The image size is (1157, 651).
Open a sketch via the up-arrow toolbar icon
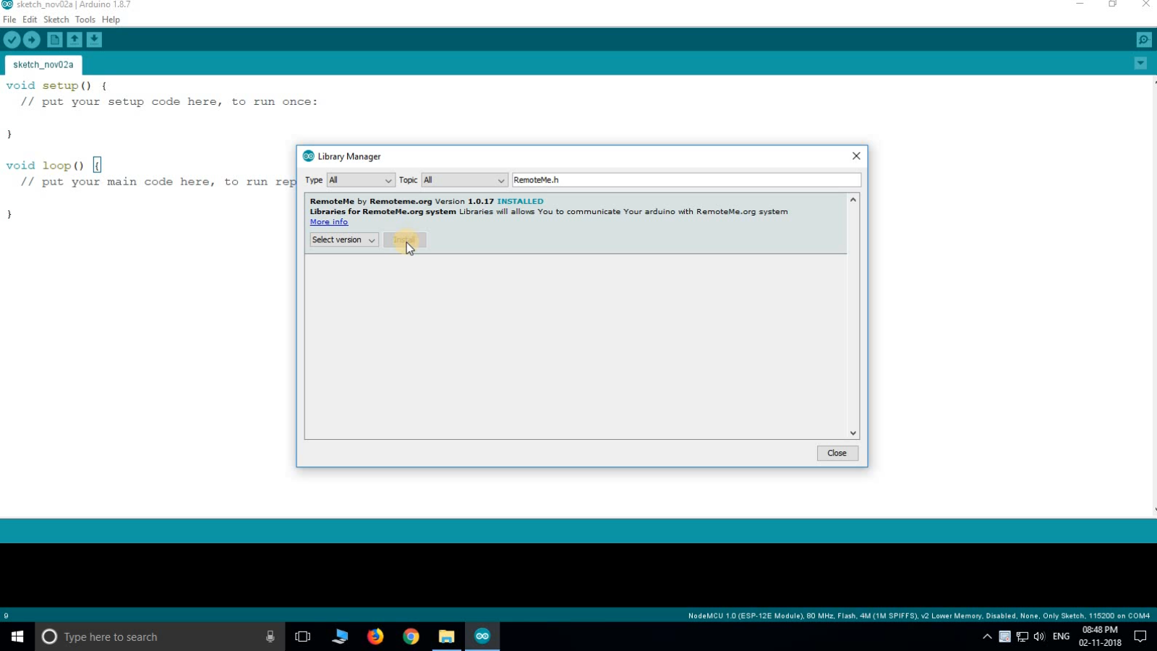[74, 40]
